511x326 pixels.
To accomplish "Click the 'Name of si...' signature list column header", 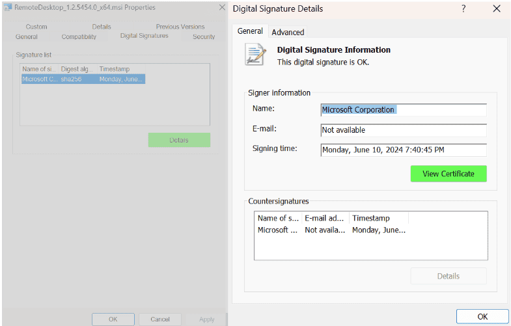I will click(39, 69).
